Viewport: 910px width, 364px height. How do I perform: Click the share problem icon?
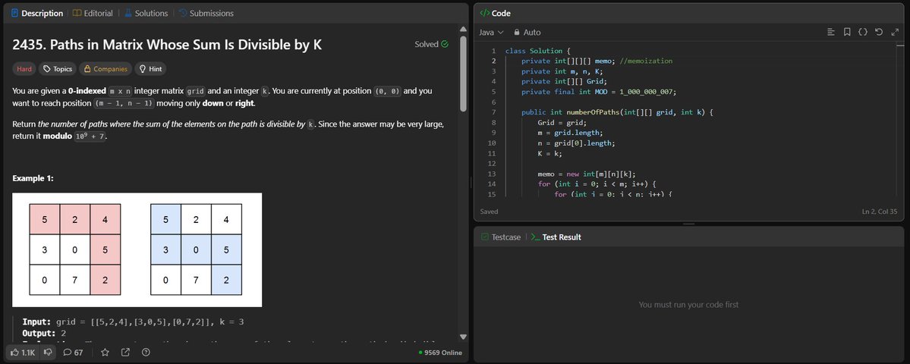(x=125, y=352)
